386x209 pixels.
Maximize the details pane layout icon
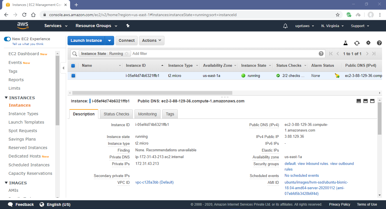(372, 101)
